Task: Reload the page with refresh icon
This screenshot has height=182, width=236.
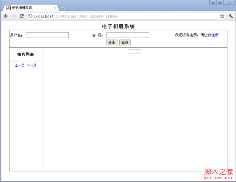Action: pyautogui.click(x=22, y=16)
